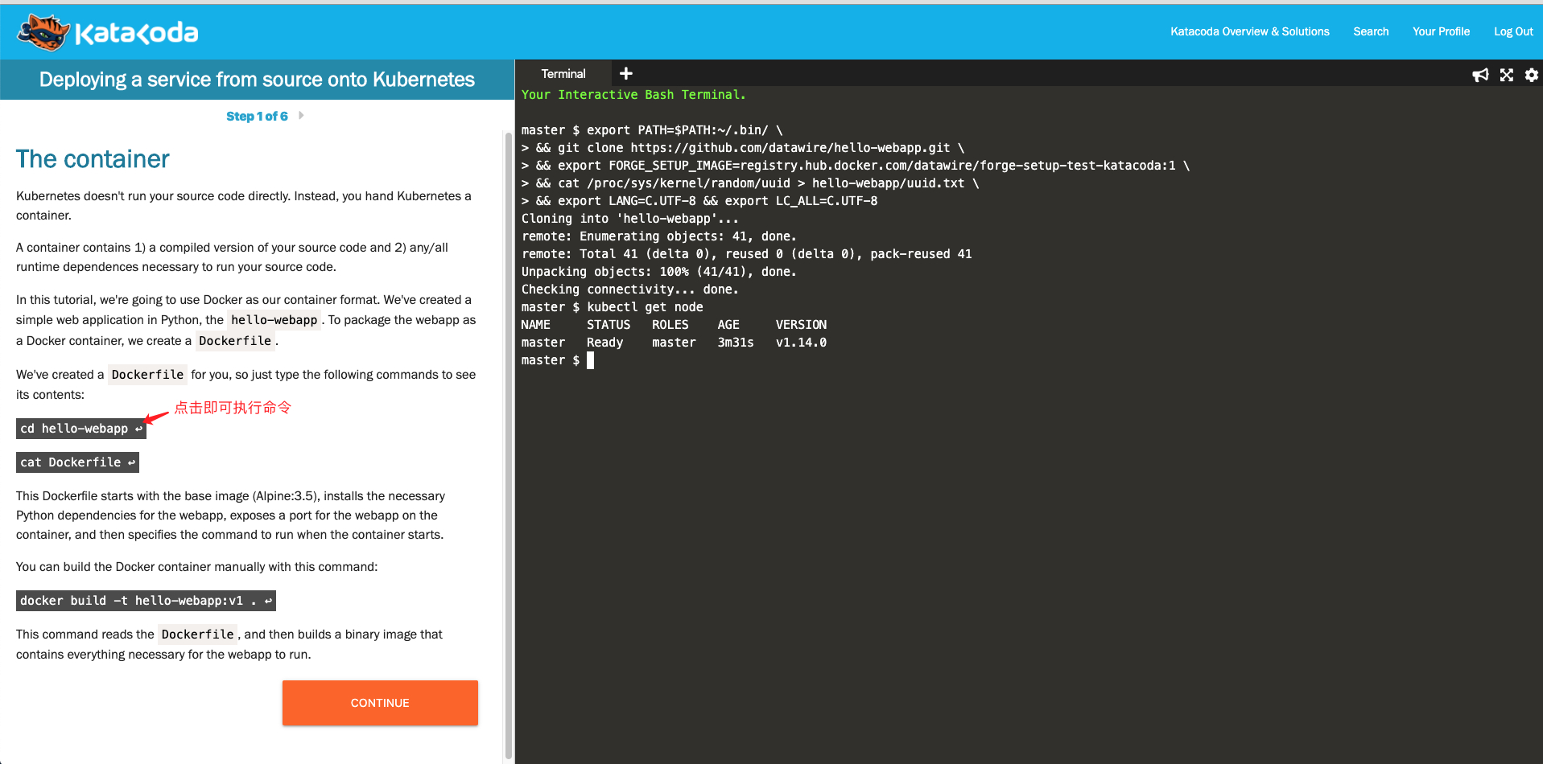Viewport: 1543px width, 764px height.
Task: Execute the cat Dockerfile command
Action: 77,462
